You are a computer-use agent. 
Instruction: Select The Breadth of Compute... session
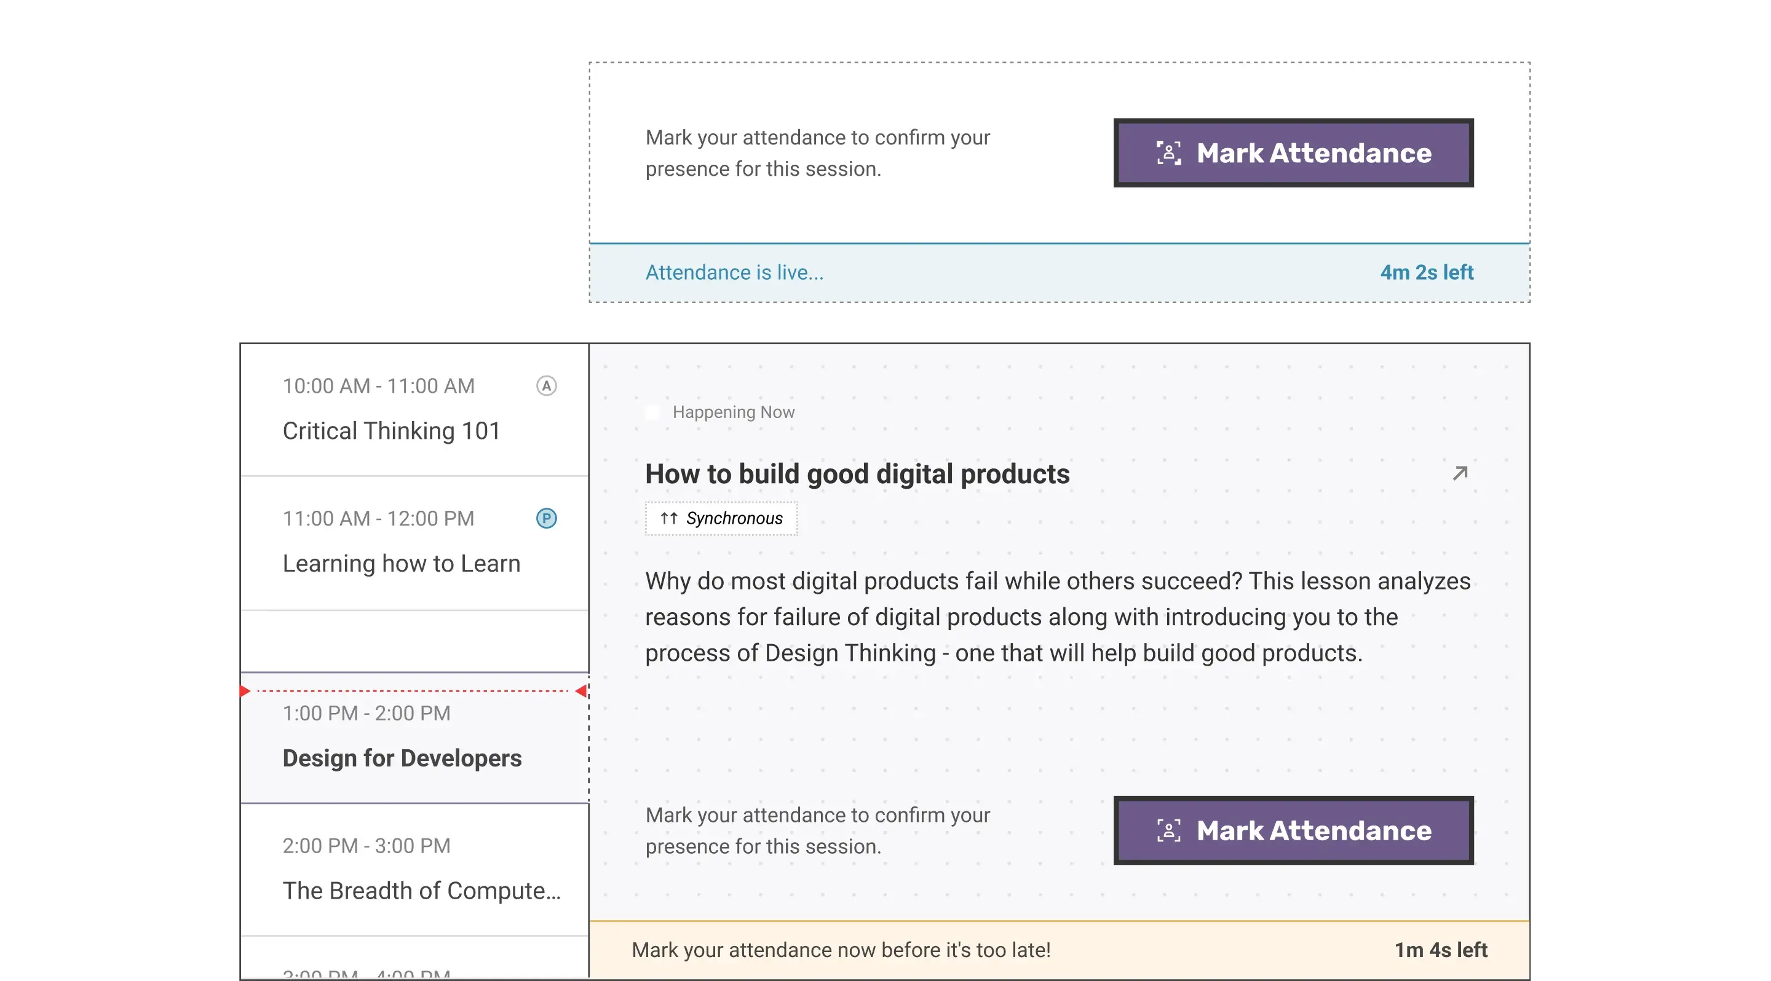[x=414, y=870]
